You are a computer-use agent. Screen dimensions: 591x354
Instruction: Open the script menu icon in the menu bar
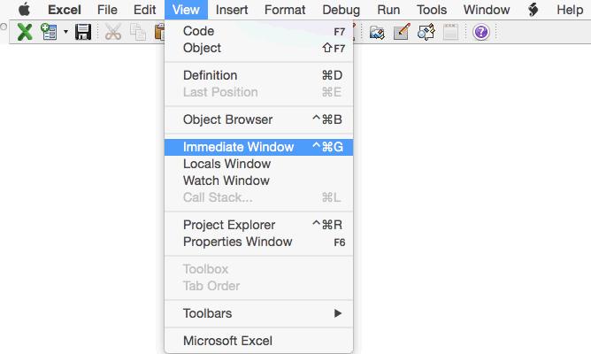pyautogui.click(x=533, y=10)
